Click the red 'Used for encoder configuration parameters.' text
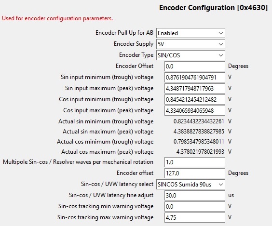 click(57, 18)
